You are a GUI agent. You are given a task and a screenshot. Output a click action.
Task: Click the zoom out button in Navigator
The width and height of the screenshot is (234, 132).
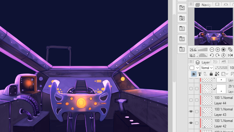click(x=212, y=49)
